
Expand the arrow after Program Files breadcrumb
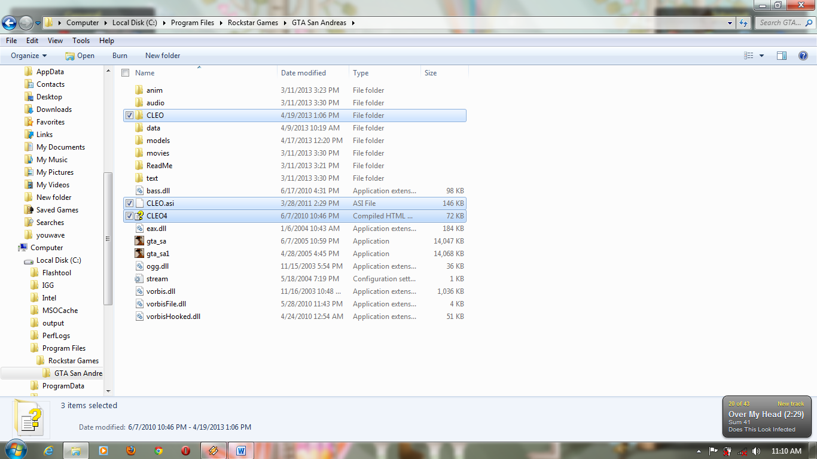[221, 23]
